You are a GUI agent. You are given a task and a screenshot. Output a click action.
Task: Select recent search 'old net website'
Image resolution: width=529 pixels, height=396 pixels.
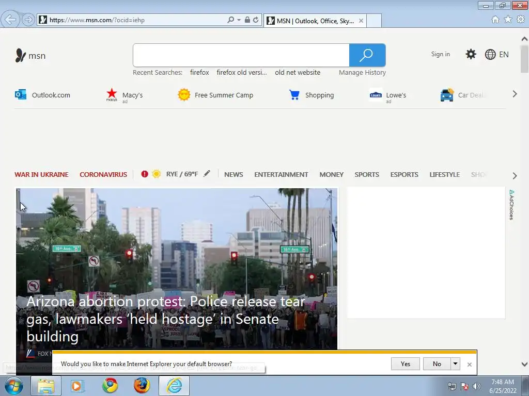pyautogui.click(x=298, y=72)
